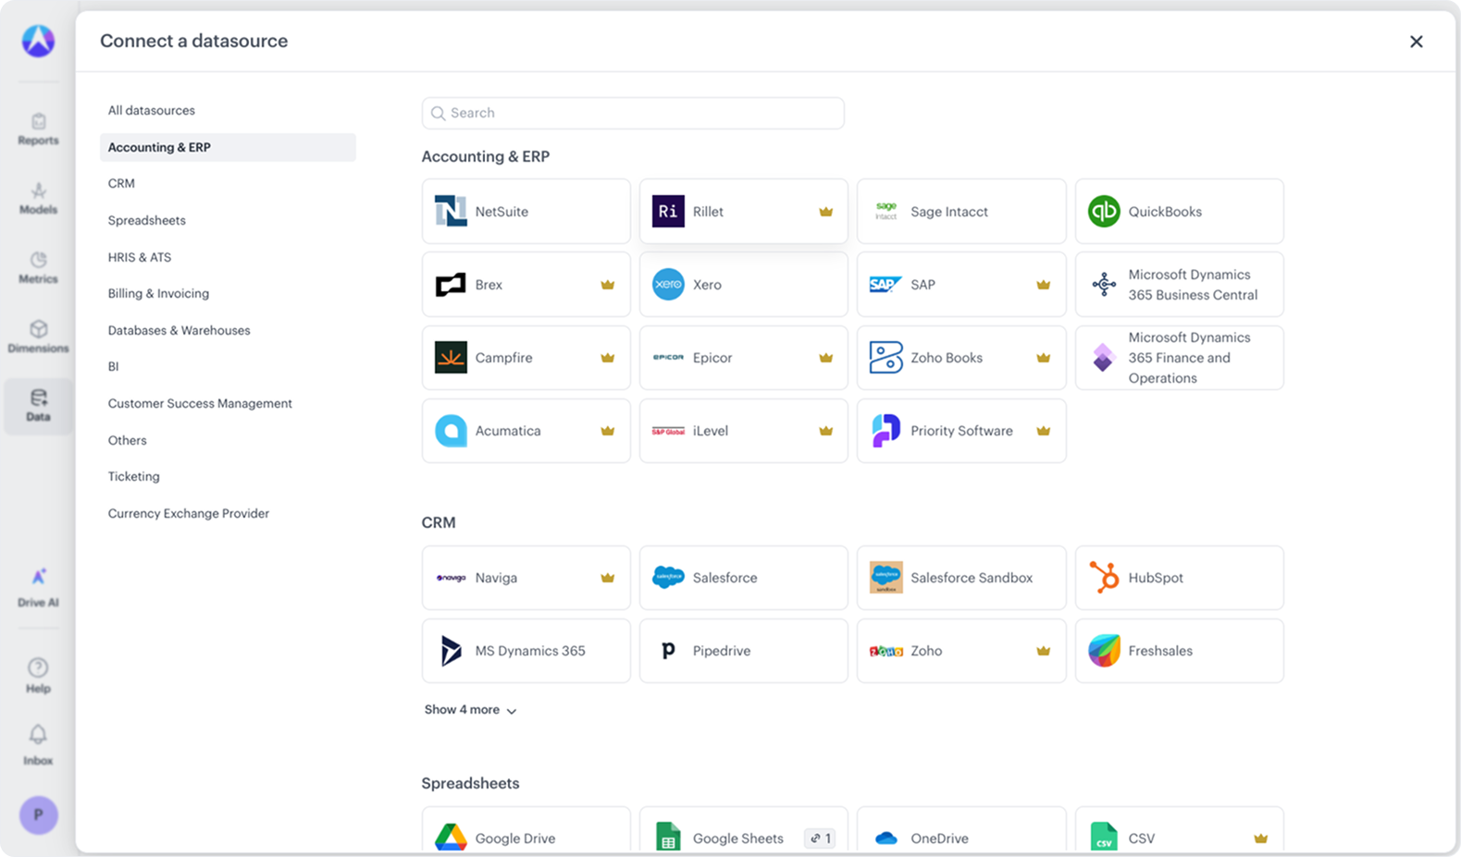Screen dimensions: 1461x857
Task: Select the Google Sheets spreadsheet card
Action: 743,830
